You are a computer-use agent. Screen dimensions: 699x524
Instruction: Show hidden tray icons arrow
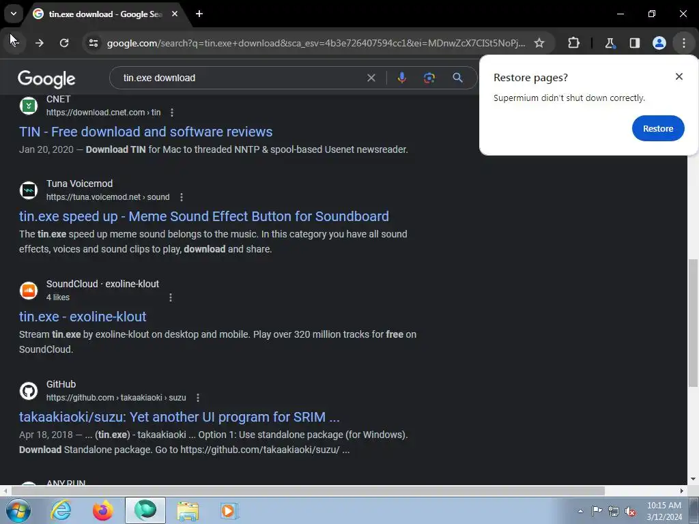[x=580, y=511]
